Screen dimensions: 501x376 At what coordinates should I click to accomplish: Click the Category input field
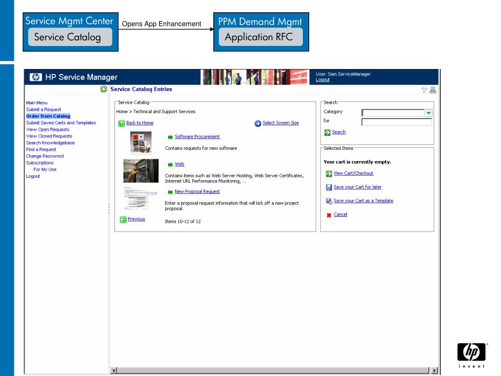(x=393, y=113)
